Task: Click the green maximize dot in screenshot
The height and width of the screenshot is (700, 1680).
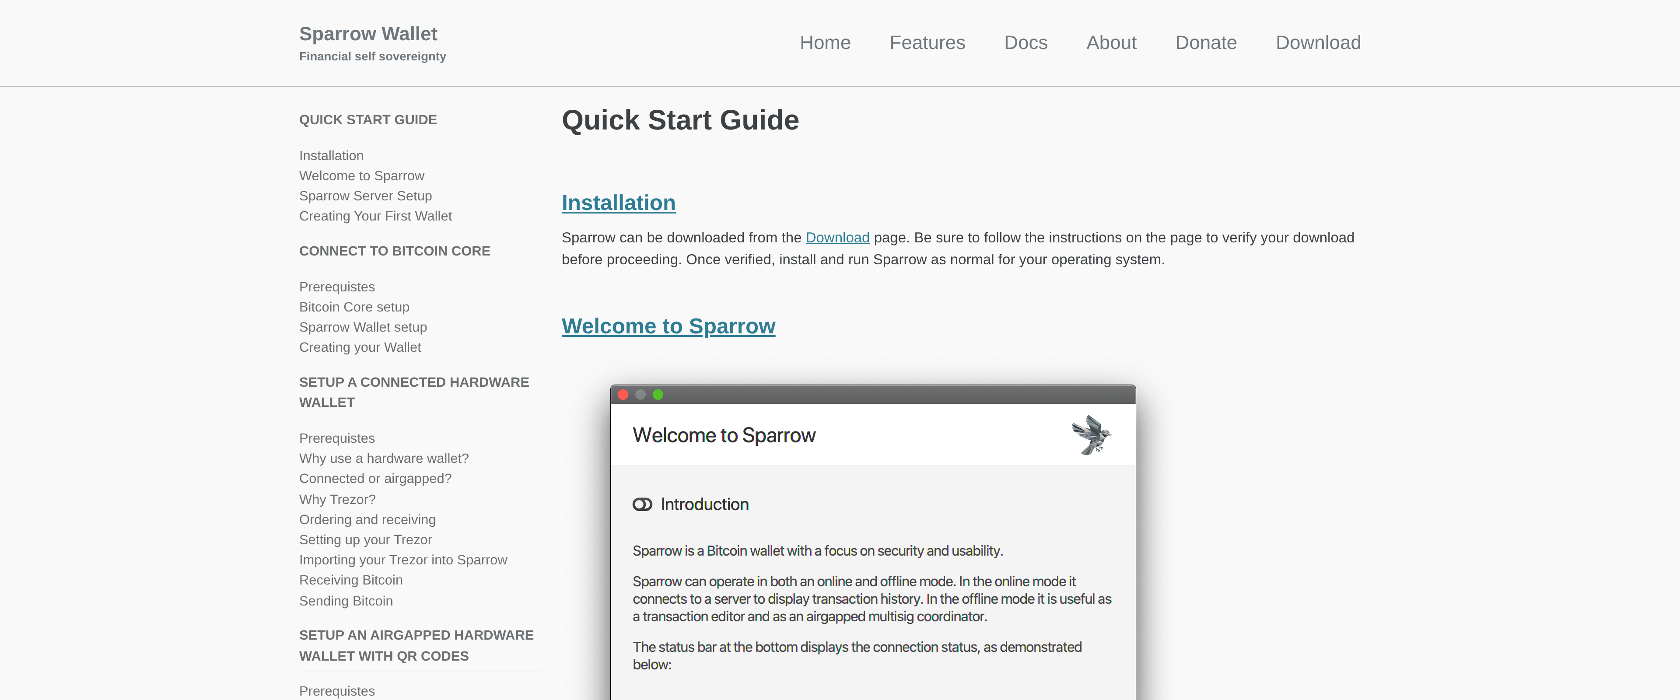Action: click(x=658, y=395)
